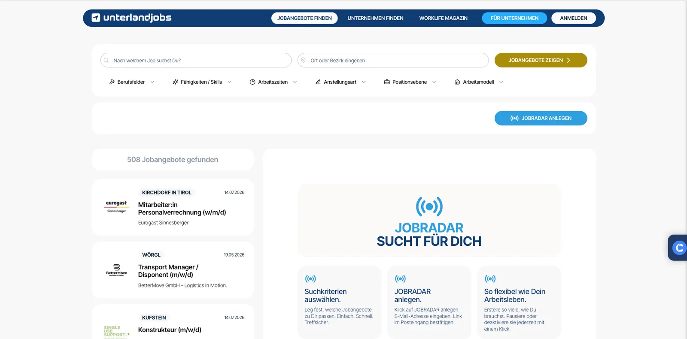Click So flexibel wie Dein Arbeitsleben heading

pyautogui.click(x=514, y=296)
